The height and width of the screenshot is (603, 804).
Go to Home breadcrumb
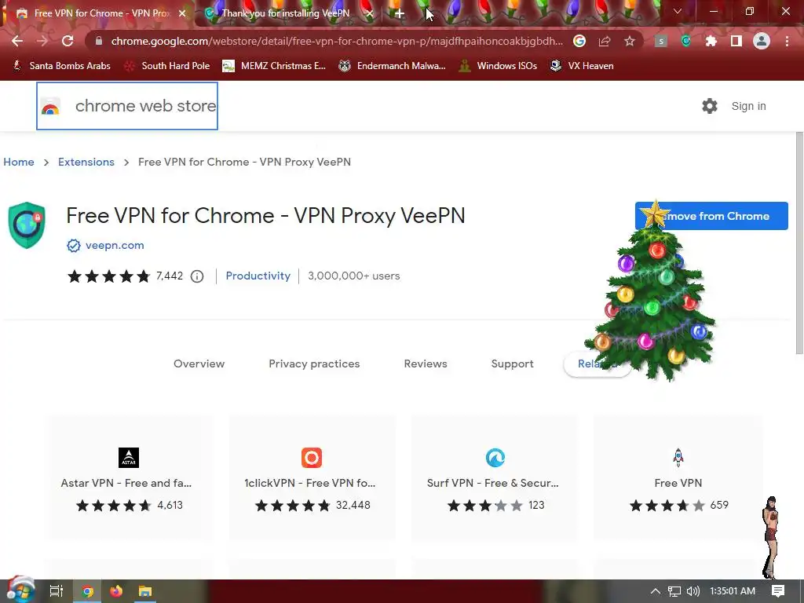(19, 162)
